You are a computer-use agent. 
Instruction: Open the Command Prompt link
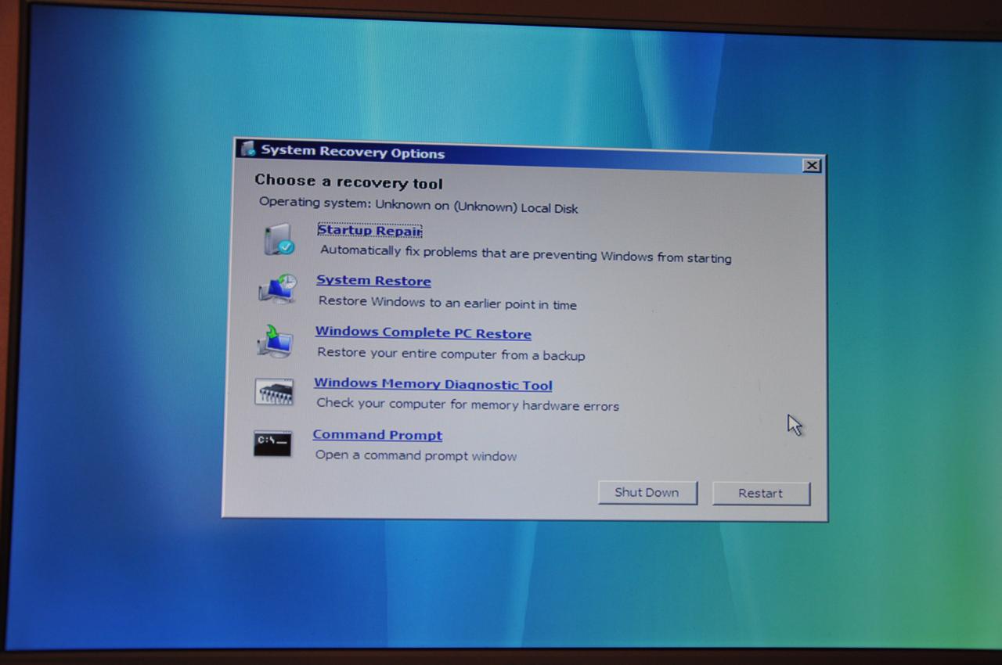[x=377, y=435]
